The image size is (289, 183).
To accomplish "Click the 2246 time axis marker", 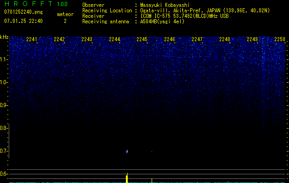I will 170,39.
